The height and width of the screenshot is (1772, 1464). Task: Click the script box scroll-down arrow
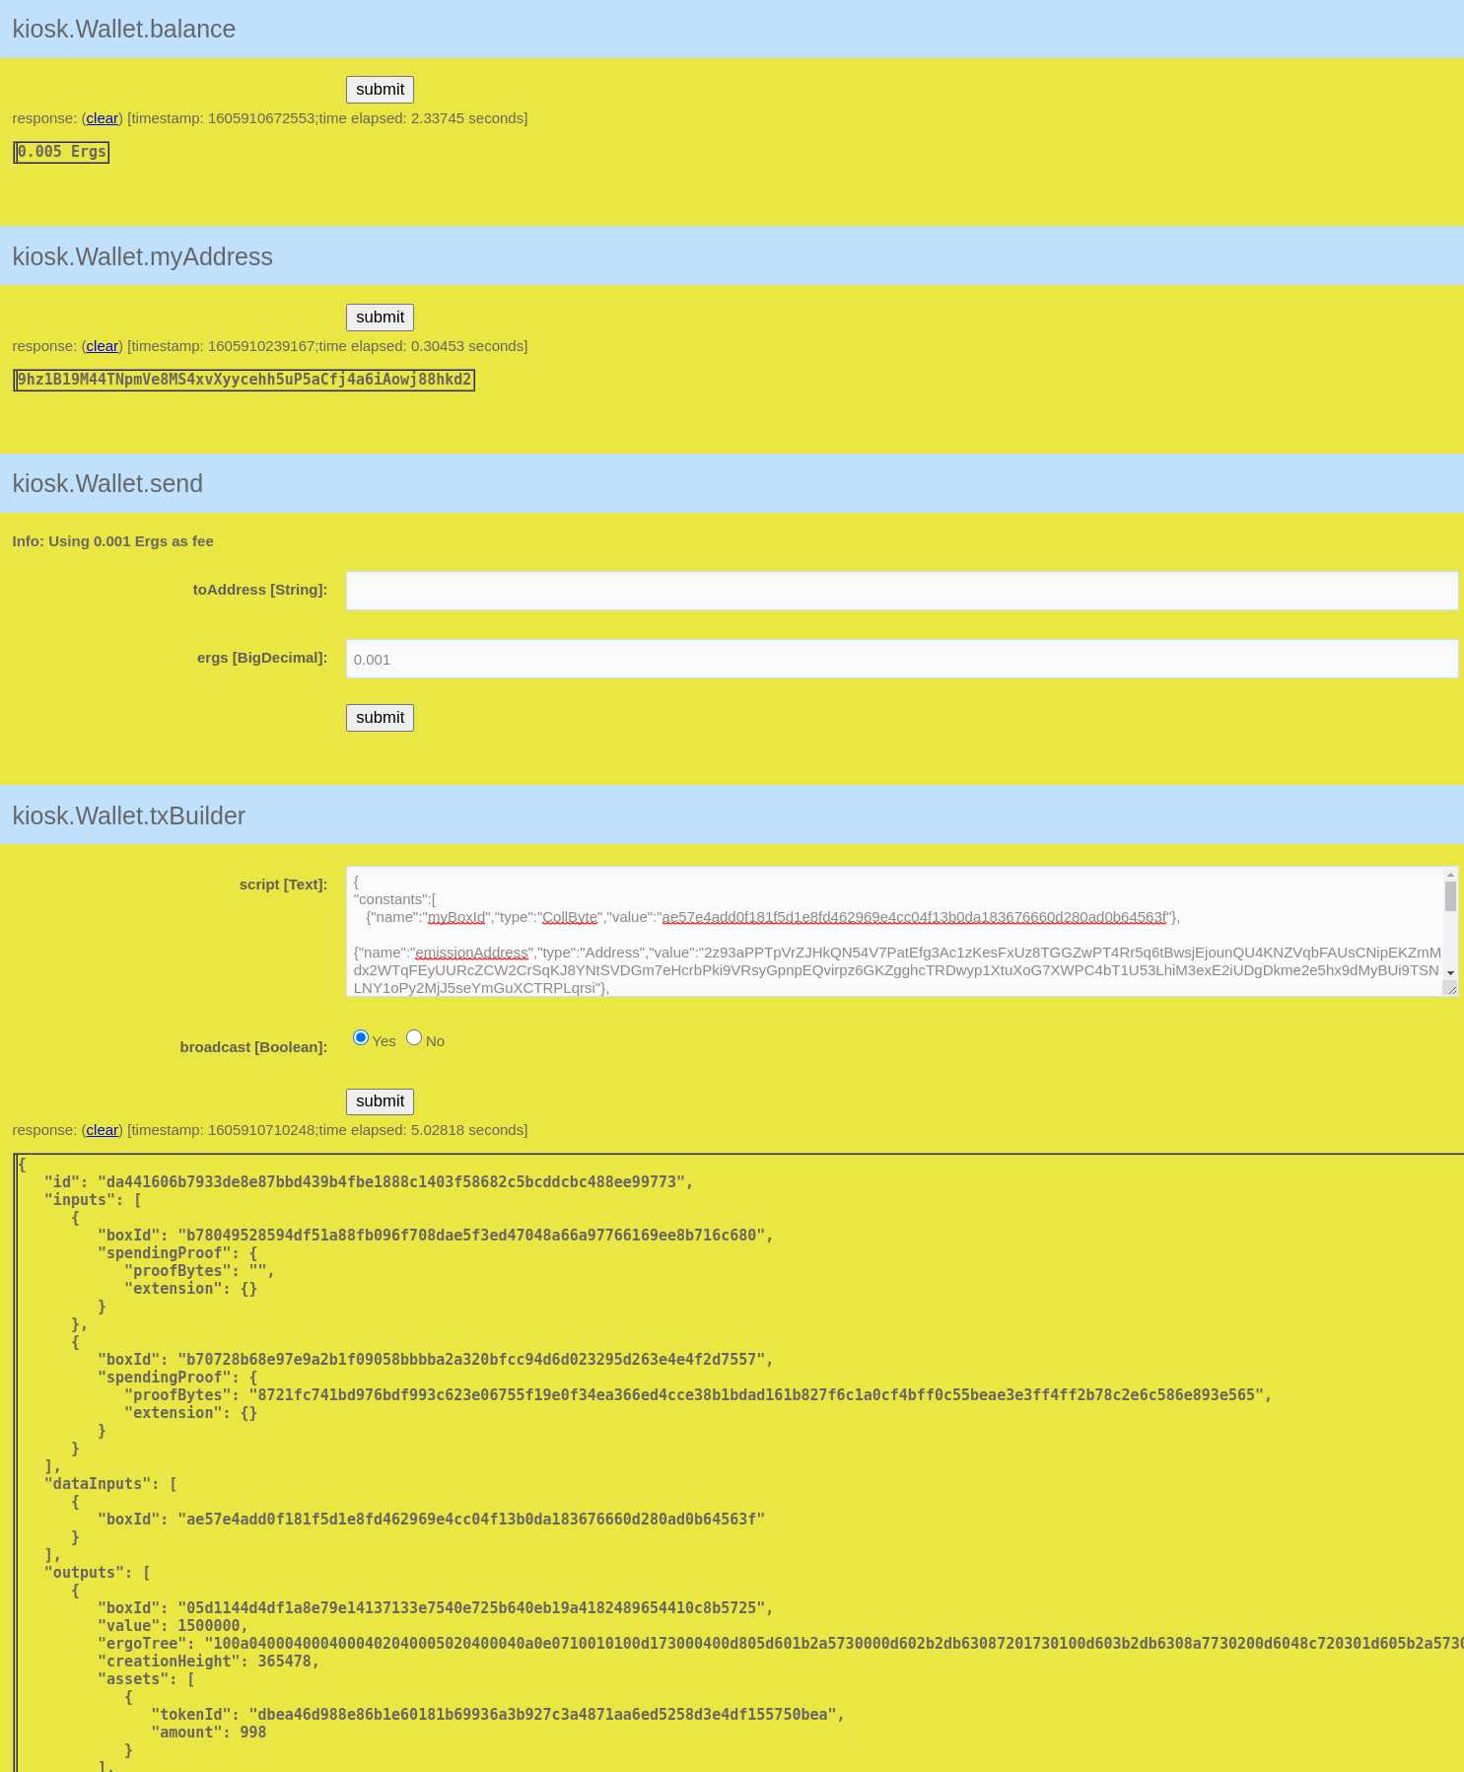click(1450, 973)
